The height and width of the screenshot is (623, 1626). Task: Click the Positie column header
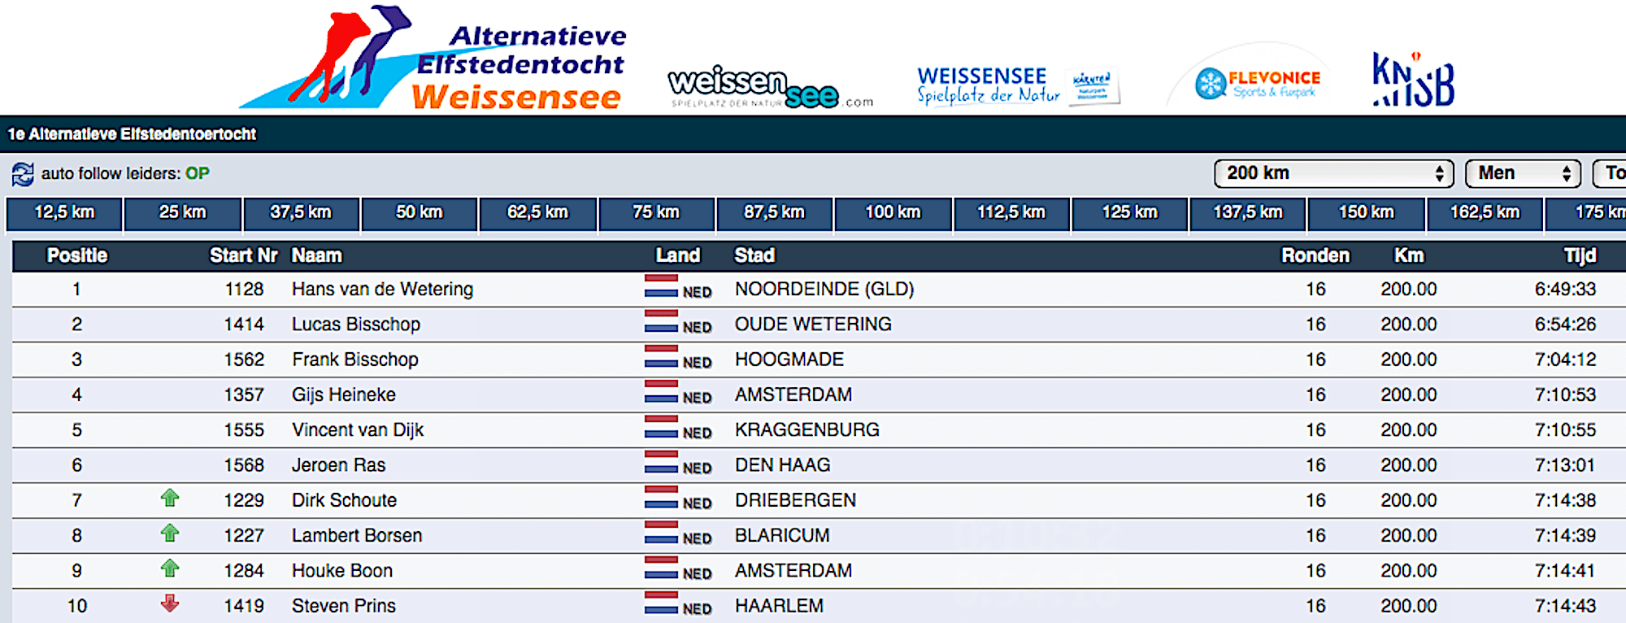[x=77, y=256]
